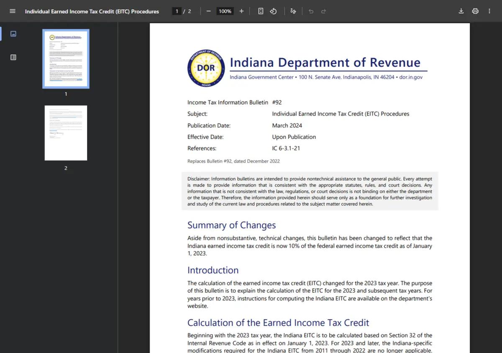Click the Income Tax Information Bulletin label
Viewport: 502px width, 353px height.
(228, 102)
